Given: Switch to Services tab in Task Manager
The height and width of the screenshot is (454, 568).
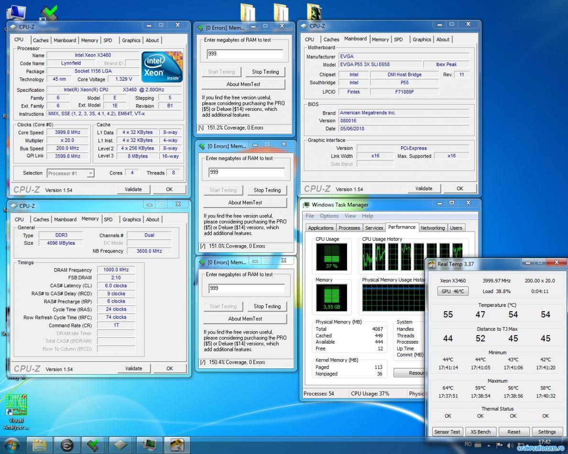Looking at the screenshot, I should 374,228.
